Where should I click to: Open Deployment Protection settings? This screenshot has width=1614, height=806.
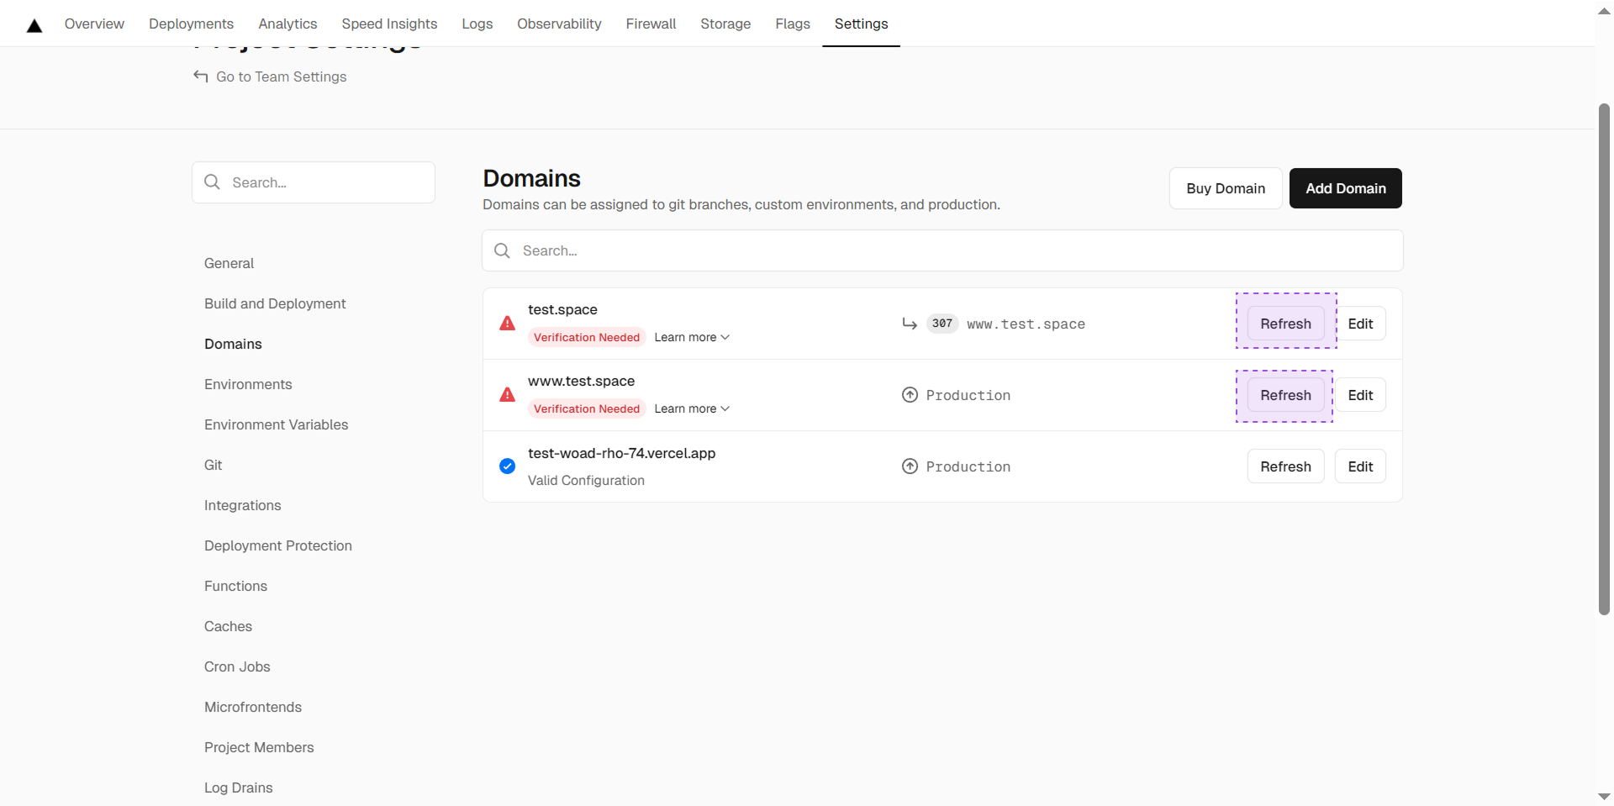tap(278, 545)
